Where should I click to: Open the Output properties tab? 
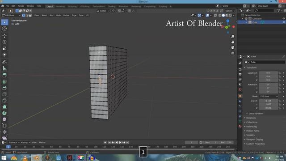point(240,74)
